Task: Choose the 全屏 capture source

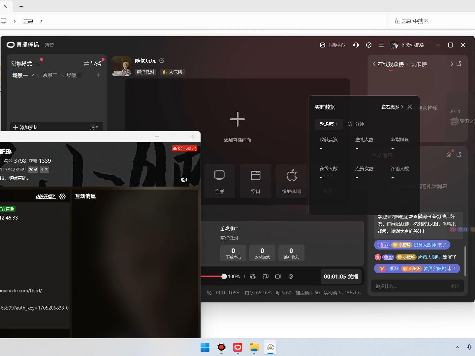Action: 219,181
